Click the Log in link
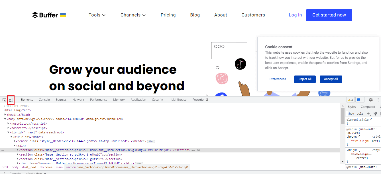This screenshot has height=174, width=381. (x=295, y=15)
